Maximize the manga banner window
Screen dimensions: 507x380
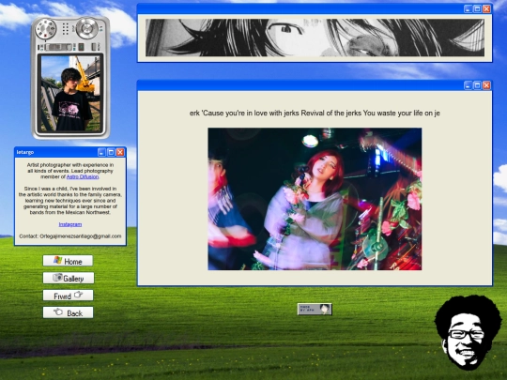pyautogui.click(x=477, y=9)
